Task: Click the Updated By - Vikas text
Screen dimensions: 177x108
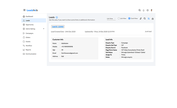Action: (100, 31)
